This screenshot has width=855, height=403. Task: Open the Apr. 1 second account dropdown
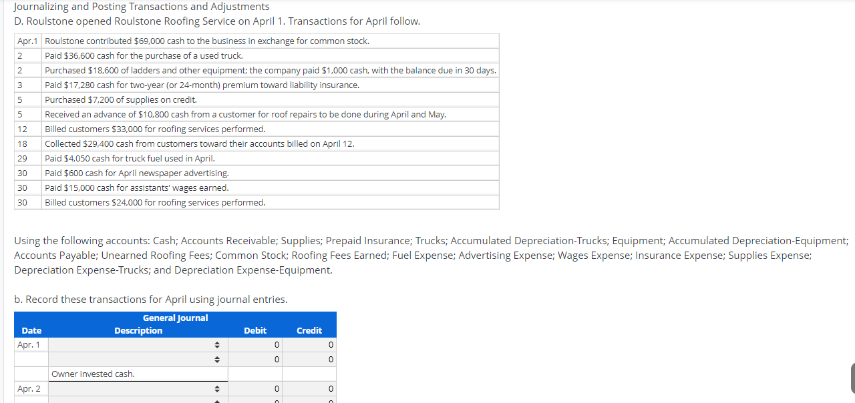216,359
